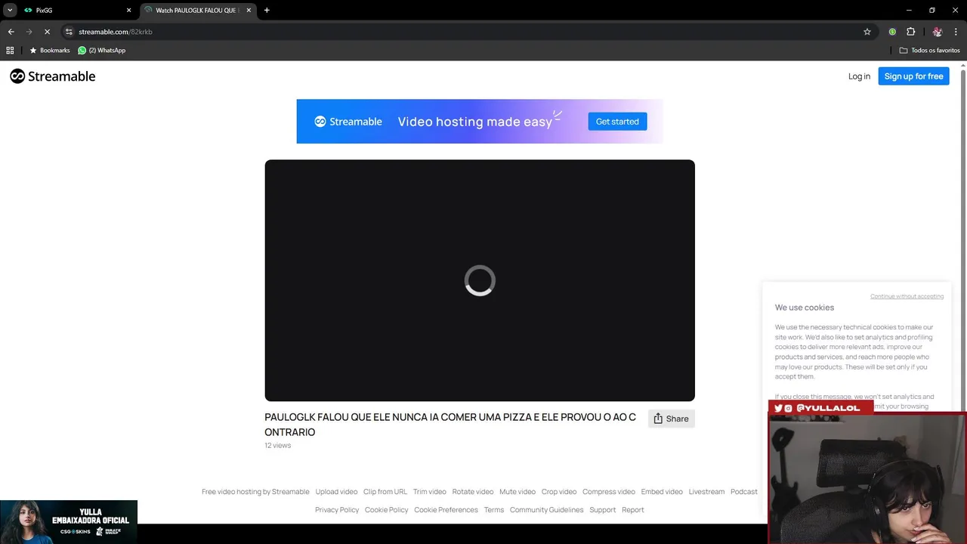Click the video title PAULOGLK FALOU text
967x544 pixels.
(x=450, y=425)
